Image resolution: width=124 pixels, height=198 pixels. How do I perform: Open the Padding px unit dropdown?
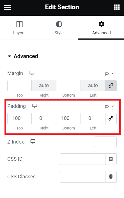(x=109, y=106)
